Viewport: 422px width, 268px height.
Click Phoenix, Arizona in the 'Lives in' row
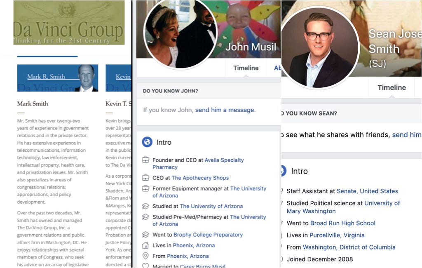(194, 245)
